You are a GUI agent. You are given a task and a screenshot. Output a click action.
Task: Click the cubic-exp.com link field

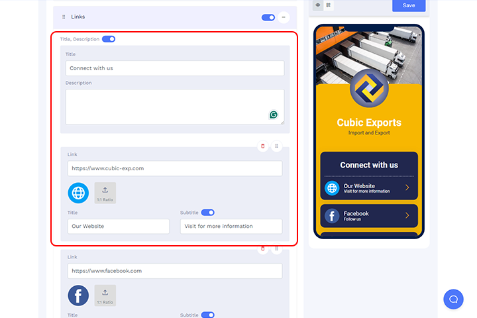pos(175,168)
